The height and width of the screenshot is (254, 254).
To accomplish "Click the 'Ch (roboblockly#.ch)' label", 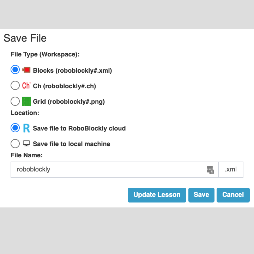I will tap(64, 86).
